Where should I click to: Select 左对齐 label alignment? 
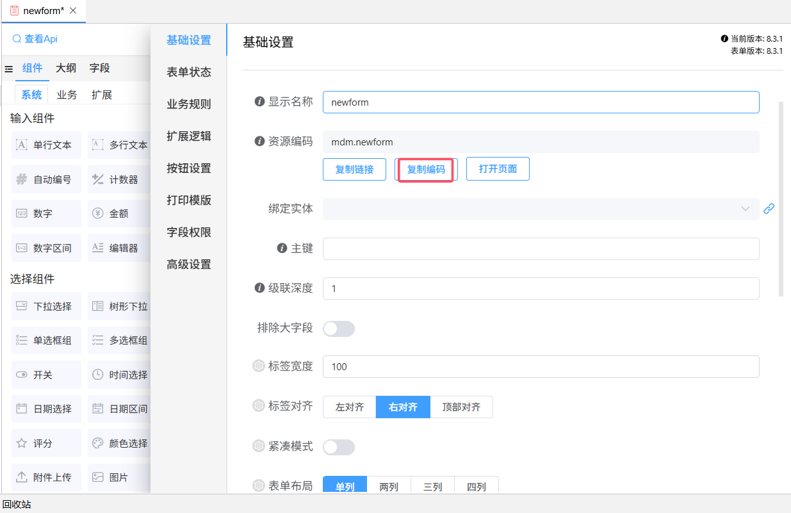(x=349, y=407)
